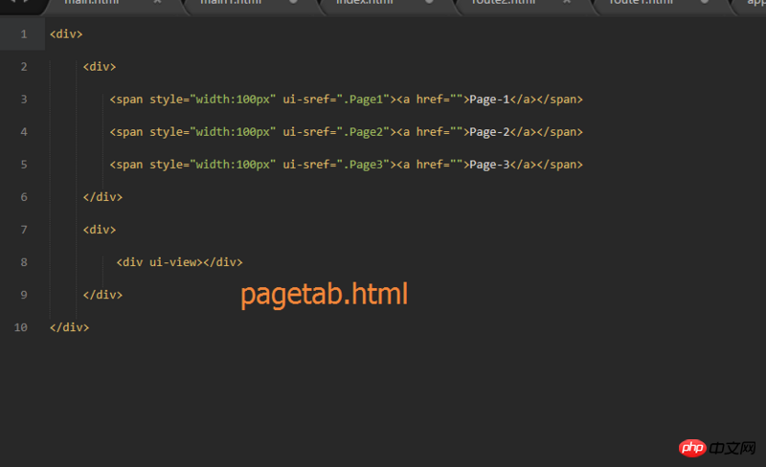The height and width of the screenshot is (467, 766).
Task: Place cursor in opening <div> on line 1
Action: [66, 34]
